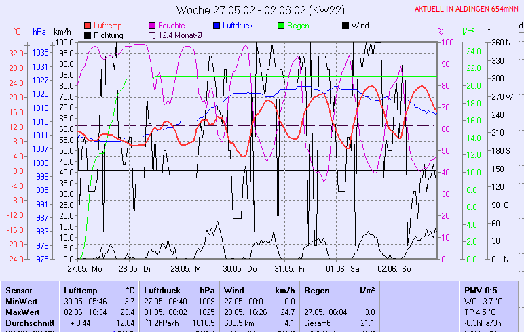Toggle the 12.4 Monat-Ø legend box
Screen dimensions: 524x332
152,35
